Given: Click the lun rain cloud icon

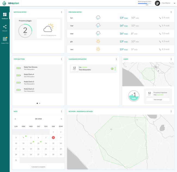Looking at the screenshot, I should (98, 18).
